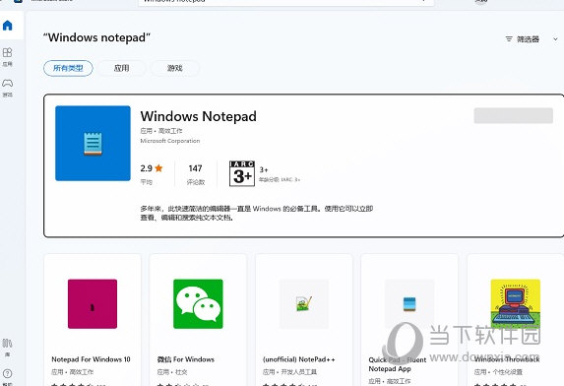564x386 pixels.
Task: Open the 筛选器 filter button
Action: pos(523,39)
